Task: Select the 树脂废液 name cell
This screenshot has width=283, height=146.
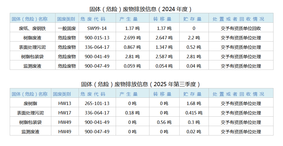Action: tap(32, 38)
